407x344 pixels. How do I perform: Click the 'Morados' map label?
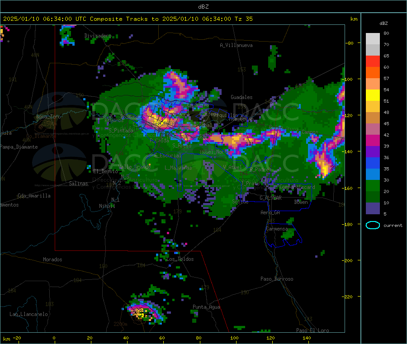pos(52,259)
